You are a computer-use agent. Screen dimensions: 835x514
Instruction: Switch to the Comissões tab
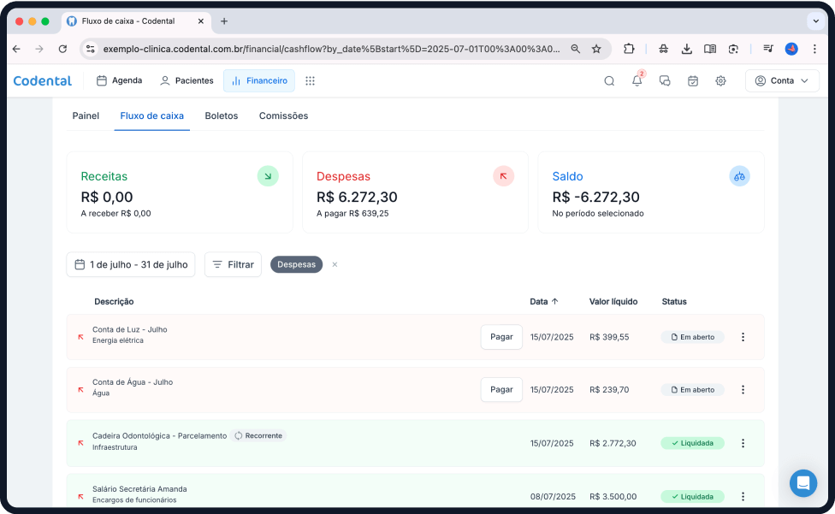[283, 115]
